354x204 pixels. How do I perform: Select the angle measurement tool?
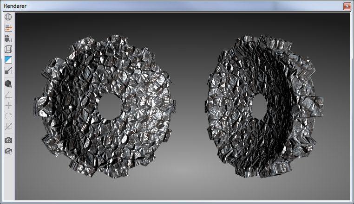tap(8, 95)
